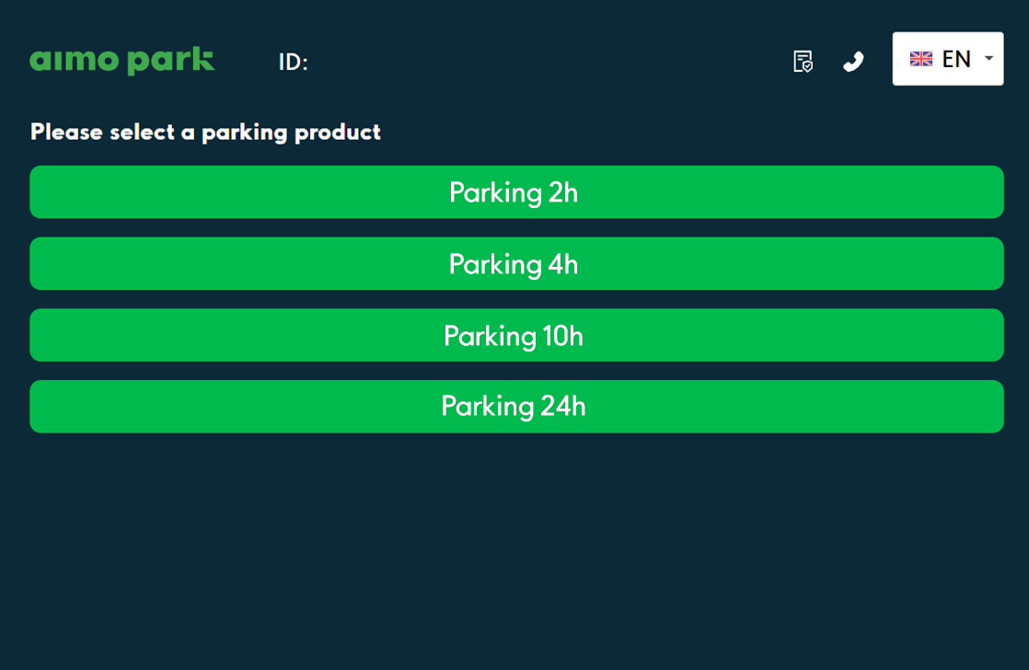Expand the language selector caret arrow

pos(989,59)
